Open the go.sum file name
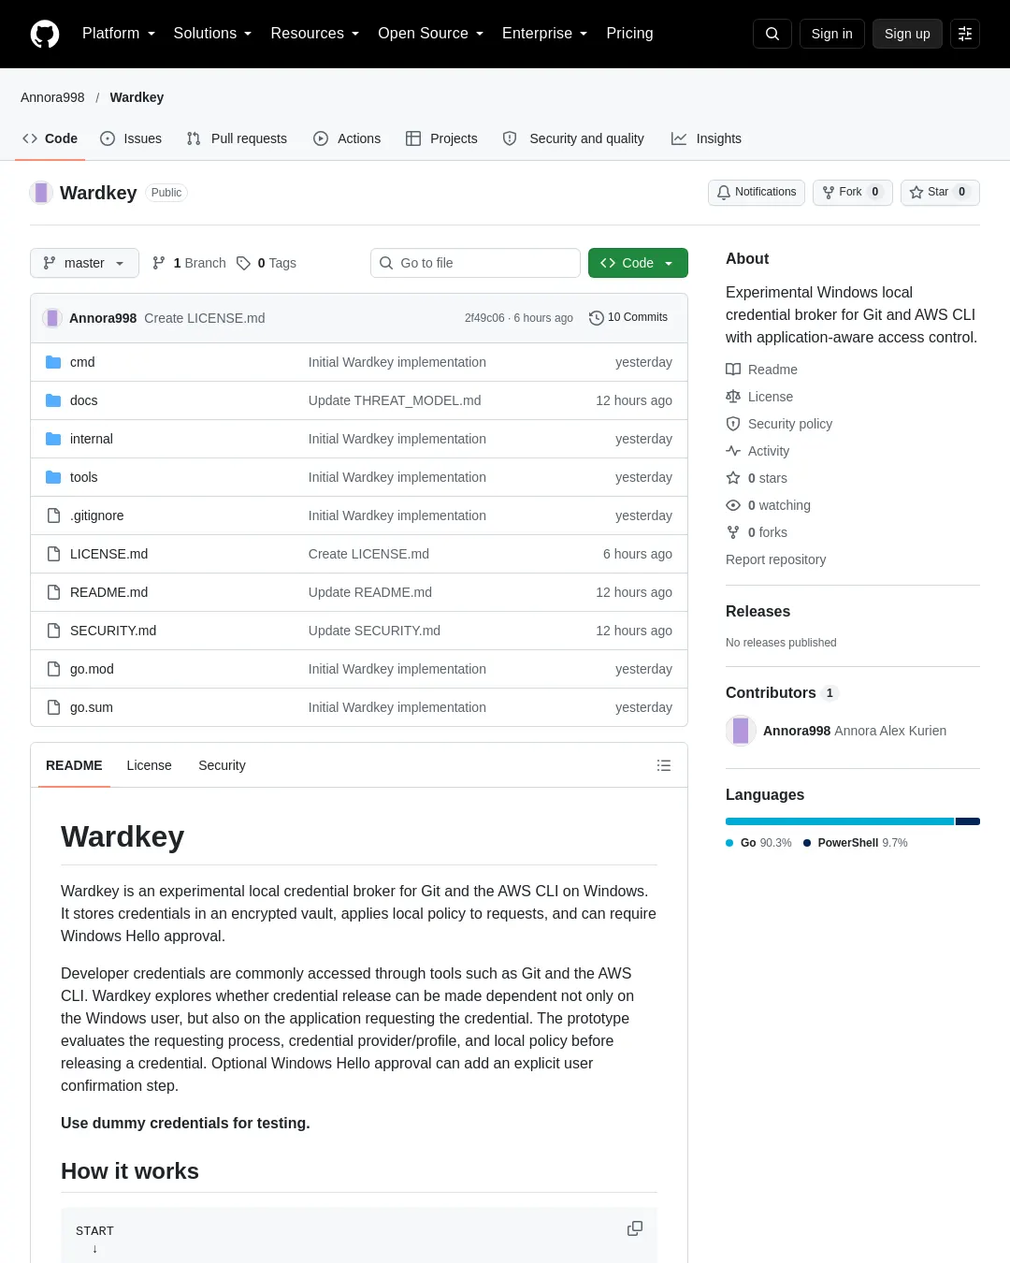The image size is (1010, 1263). (x=92, y=707)
